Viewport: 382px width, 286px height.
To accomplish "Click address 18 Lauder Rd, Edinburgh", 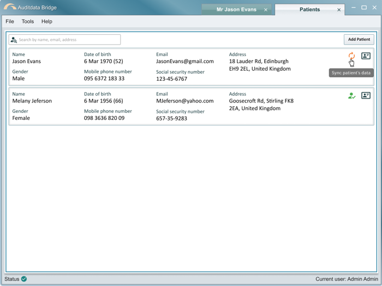I will 259,61.
